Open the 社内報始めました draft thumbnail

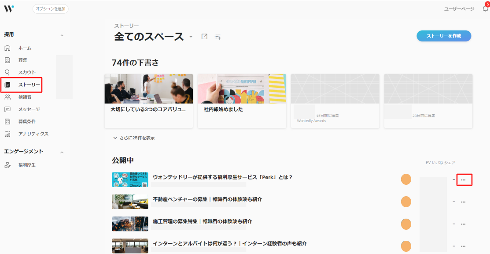[242, 89]
